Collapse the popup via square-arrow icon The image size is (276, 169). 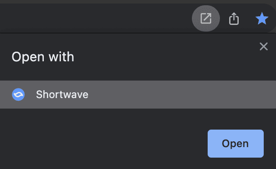click(206, 18)
